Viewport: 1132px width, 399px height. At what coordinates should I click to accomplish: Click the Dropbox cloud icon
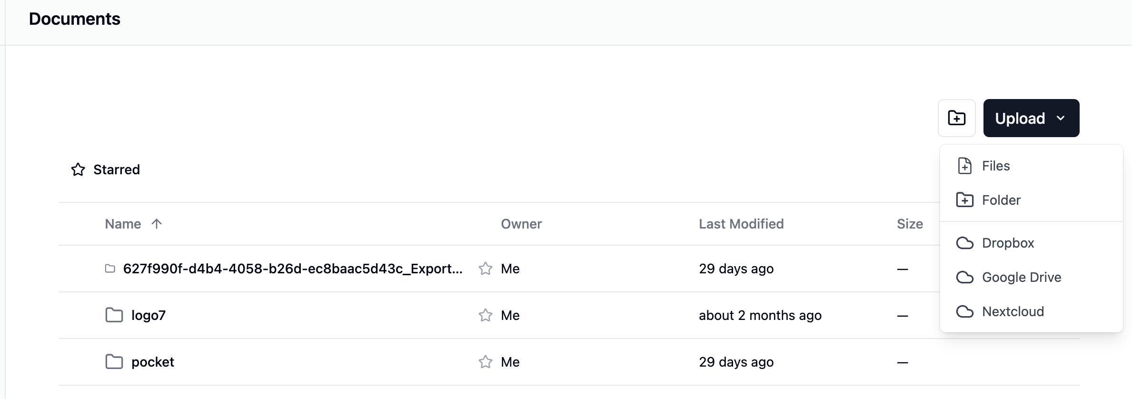coord(965,243)
